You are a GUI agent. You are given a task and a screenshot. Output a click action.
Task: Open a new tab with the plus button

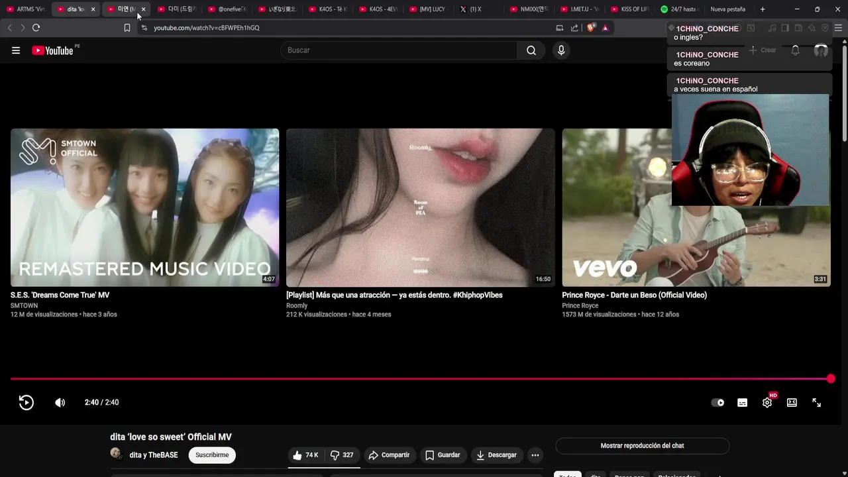pyautogui.click(x=763, y=9)
